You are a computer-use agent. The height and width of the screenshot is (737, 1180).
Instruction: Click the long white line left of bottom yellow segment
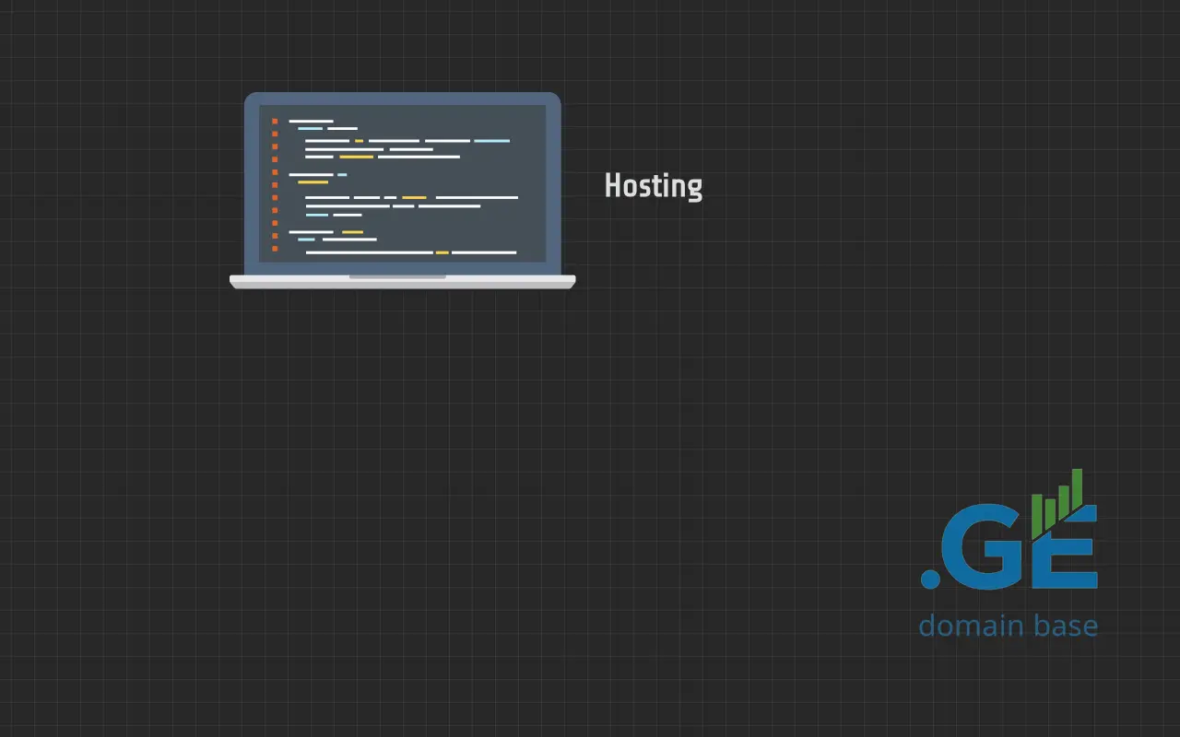(x=369, y=252)
